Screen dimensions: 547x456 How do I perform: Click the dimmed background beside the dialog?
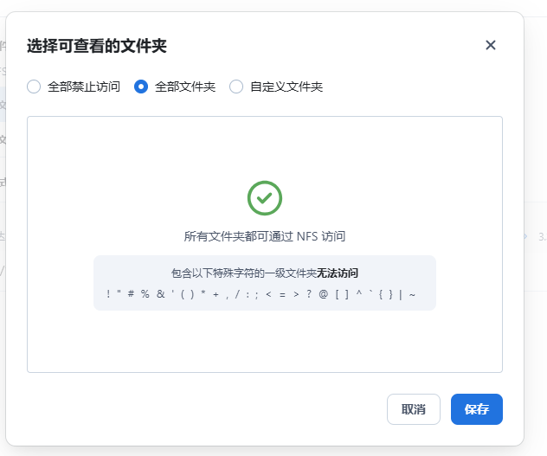click(x=535, y=363)
